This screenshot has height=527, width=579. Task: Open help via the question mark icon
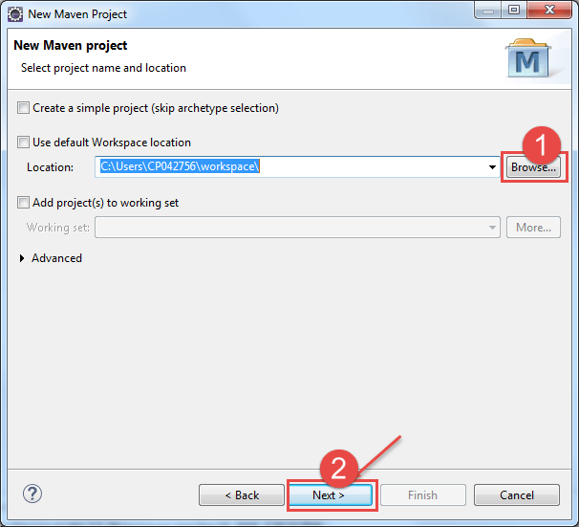[x=32, y=494]
